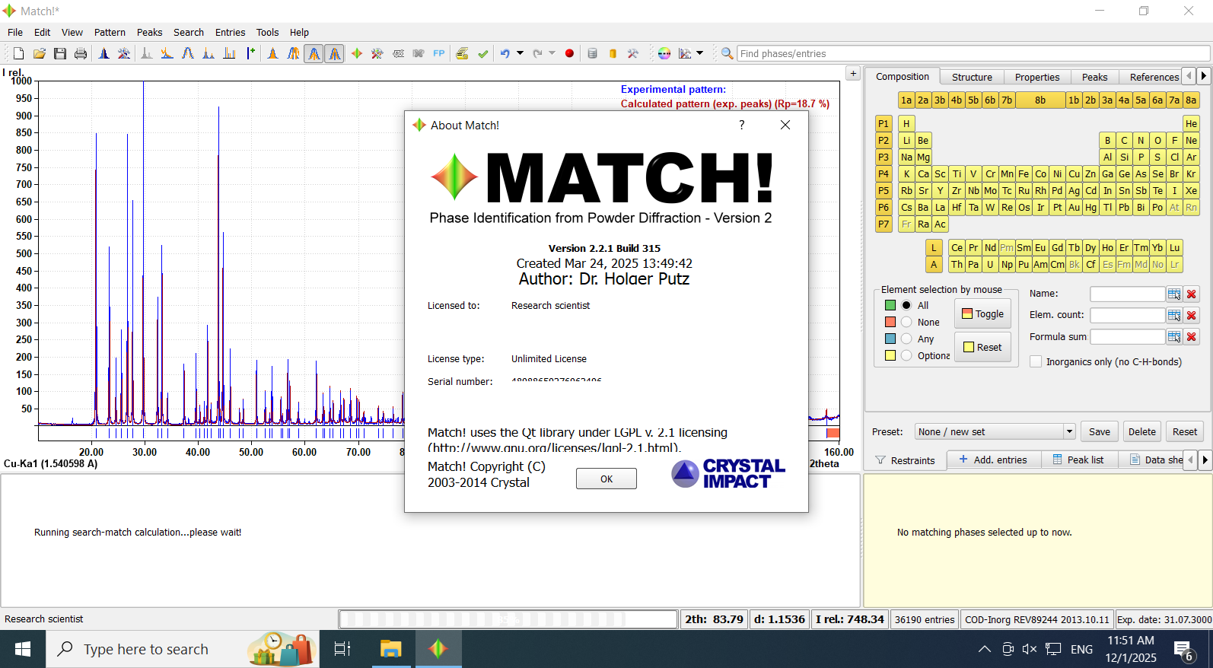Viewport: 1213px width, 668px height.
Task: Click the blue undo arrow icon
Action: coord(505,53)
